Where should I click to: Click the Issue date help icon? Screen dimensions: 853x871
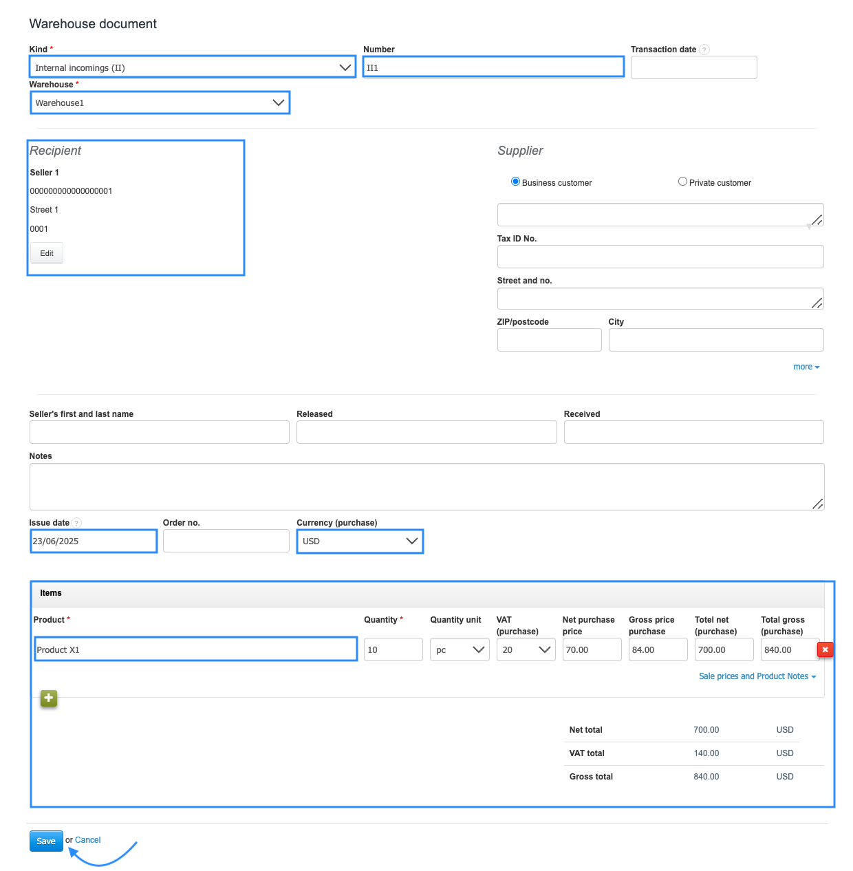coord(77,523)
